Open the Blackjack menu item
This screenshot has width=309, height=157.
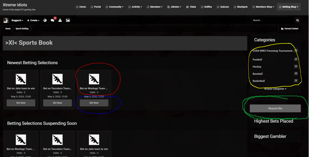(x=240, y=7)
